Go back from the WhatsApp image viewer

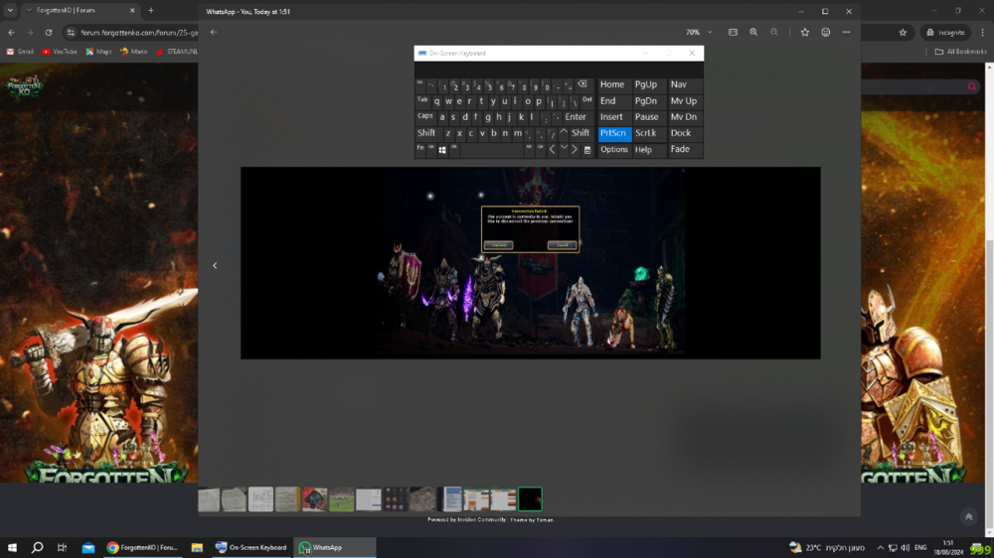point(213,32)
